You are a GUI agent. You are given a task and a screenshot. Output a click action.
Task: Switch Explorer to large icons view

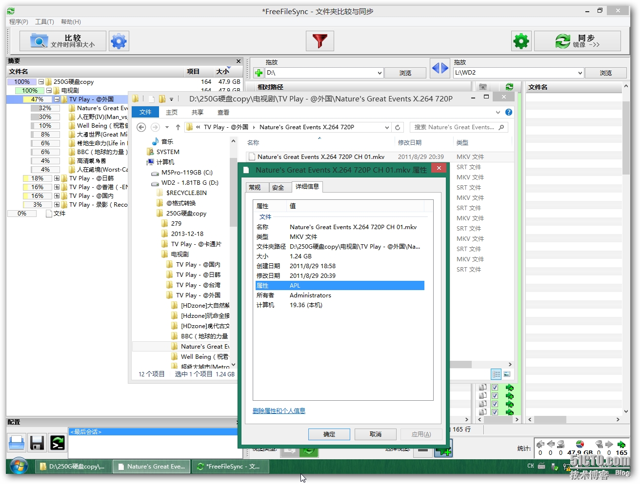coord(507,374)
